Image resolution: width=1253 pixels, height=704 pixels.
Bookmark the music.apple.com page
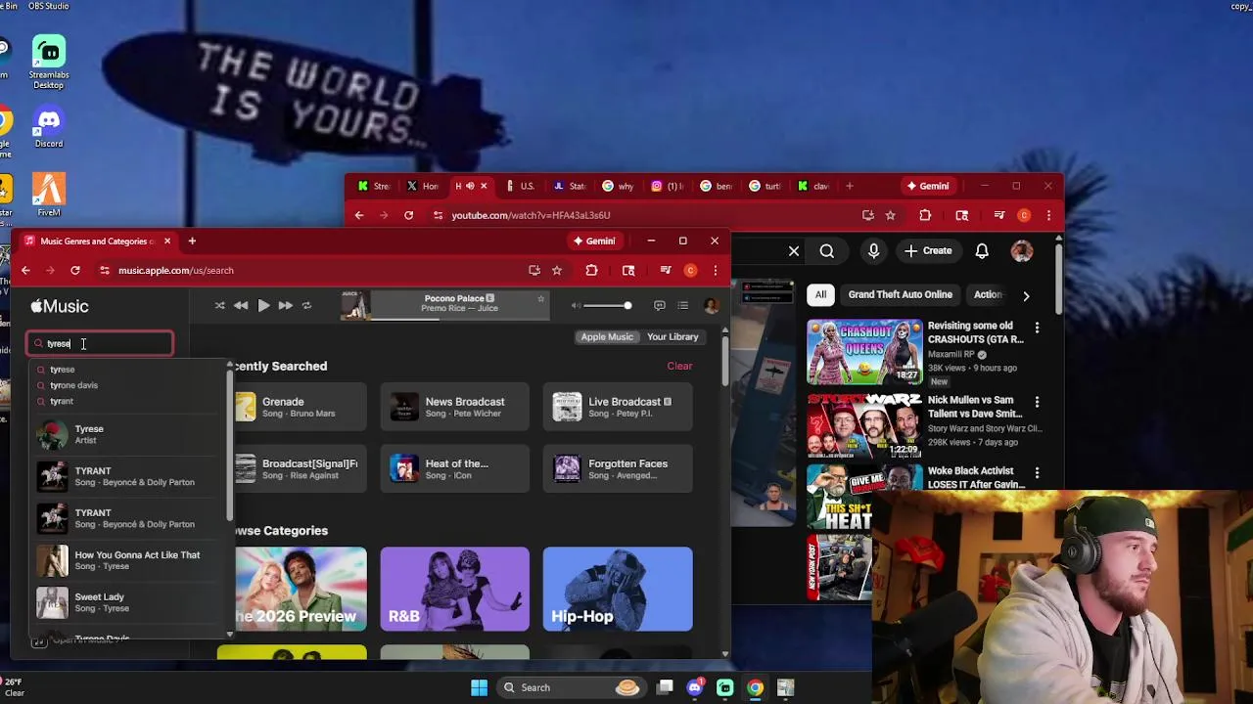pyautogui.click(x=557, y=271)
